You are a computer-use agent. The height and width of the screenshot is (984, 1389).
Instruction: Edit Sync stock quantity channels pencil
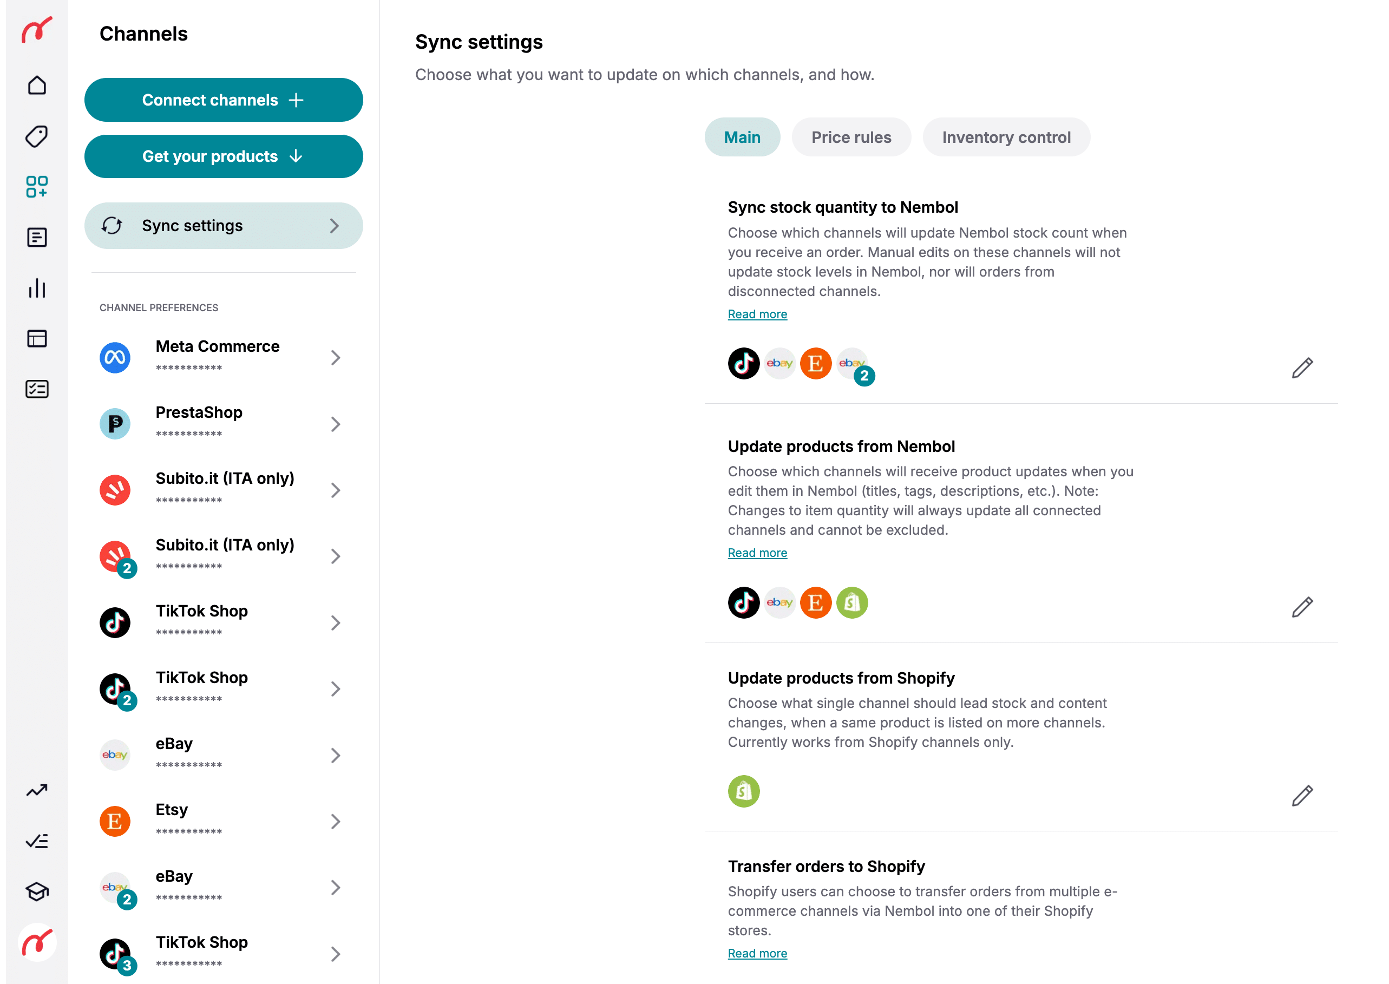click(1302, 368)
